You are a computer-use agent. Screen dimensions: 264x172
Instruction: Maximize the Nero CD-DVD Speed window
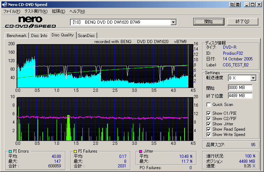253,5
